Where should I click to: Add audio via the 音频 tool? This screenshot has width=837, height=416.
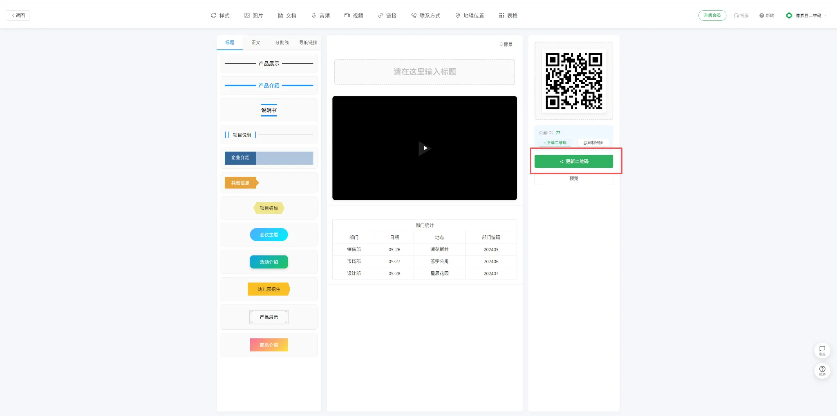coord(321,16)
